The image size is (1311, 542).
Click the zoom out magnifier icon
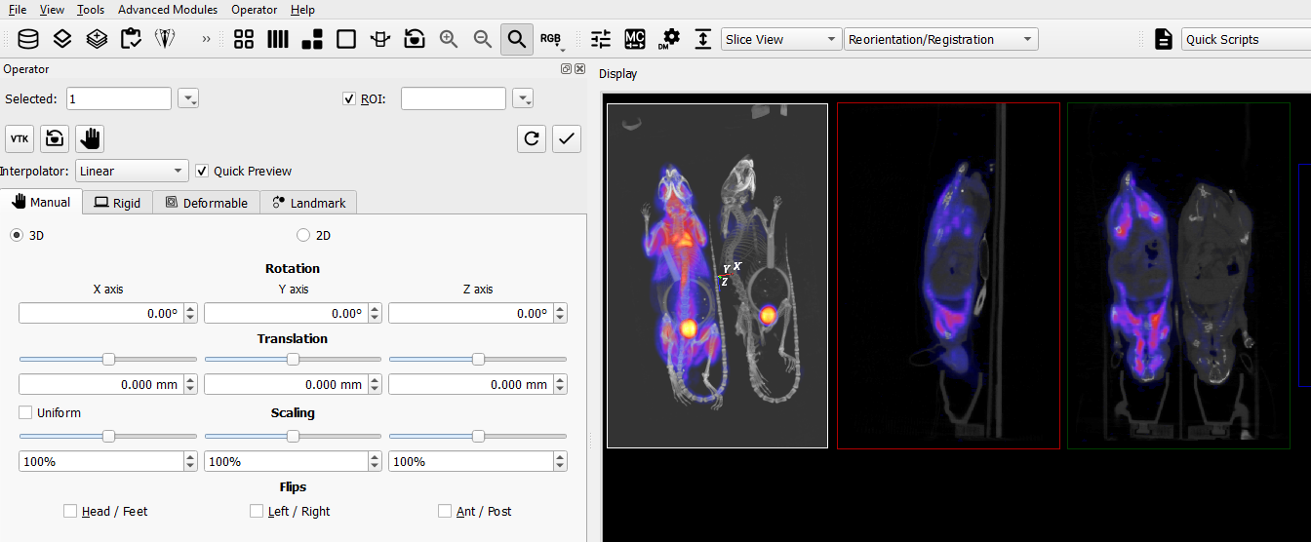[482, 39]
